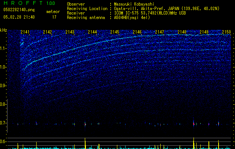
Task: Click the 2150 time marker
Action: (x=226, y=32)
